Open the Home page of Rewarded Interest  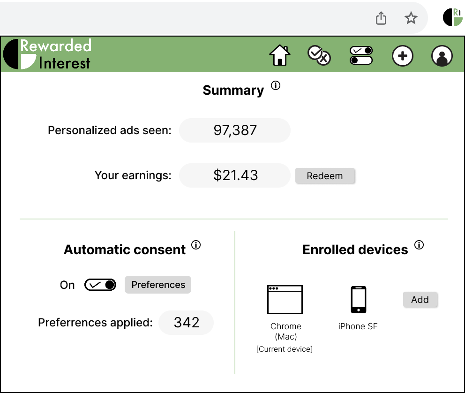[280, 55]
